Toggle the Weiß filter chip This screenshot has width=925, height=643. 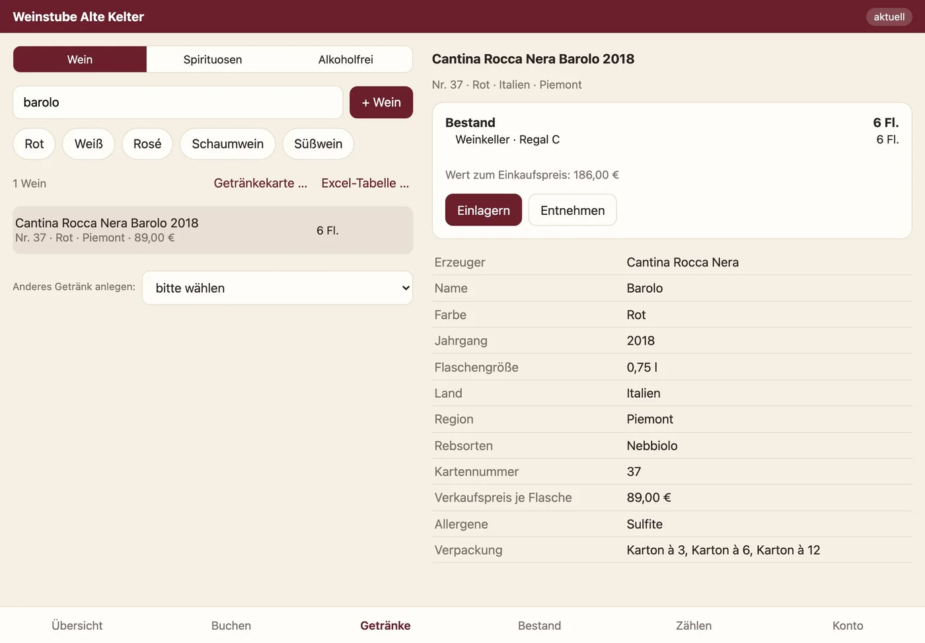(x=89, y=144)
